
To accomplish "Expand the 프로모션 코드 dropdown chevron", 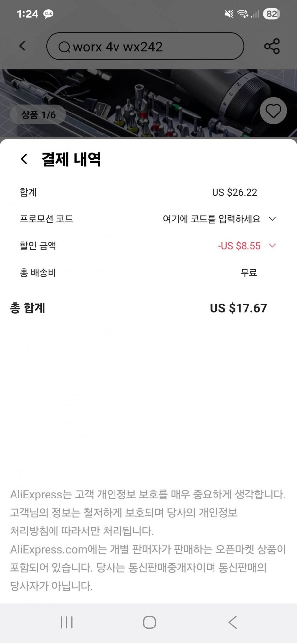I will pos(272,219).
